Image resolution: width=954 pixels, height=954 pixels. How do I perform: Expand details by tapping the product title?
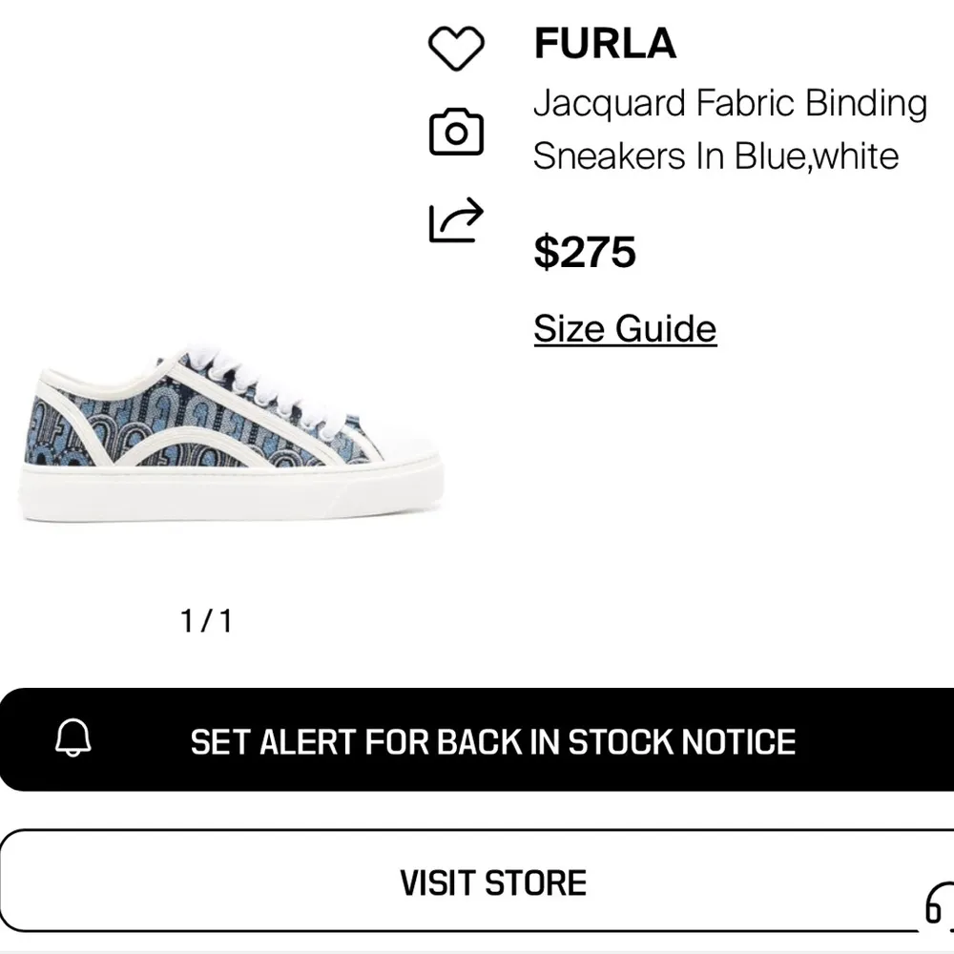click(729, 127)
